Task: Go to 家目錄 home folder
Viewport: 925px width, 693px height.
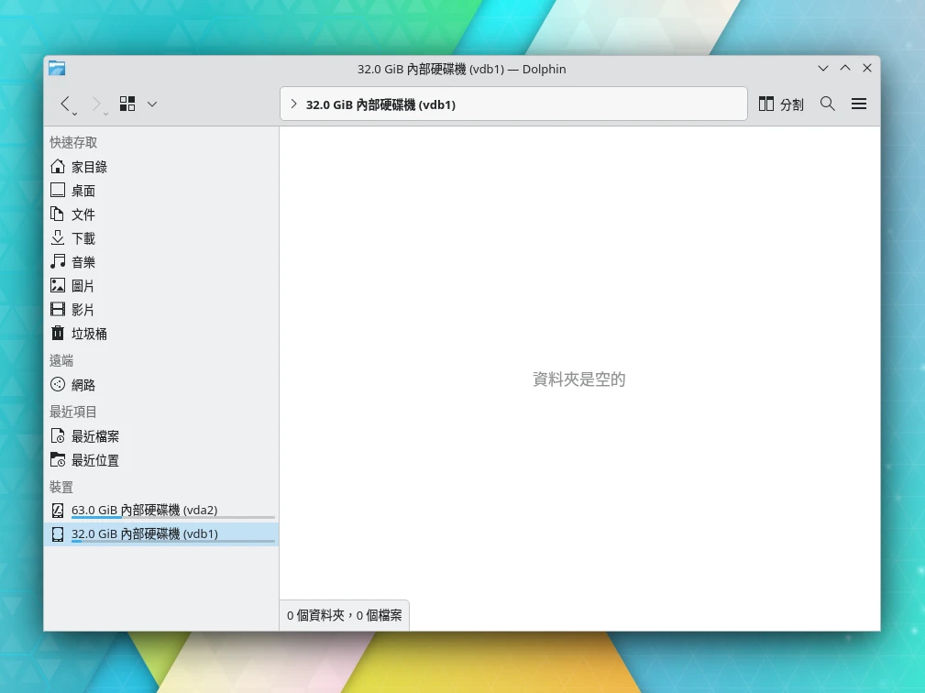Action: [89, 167]
